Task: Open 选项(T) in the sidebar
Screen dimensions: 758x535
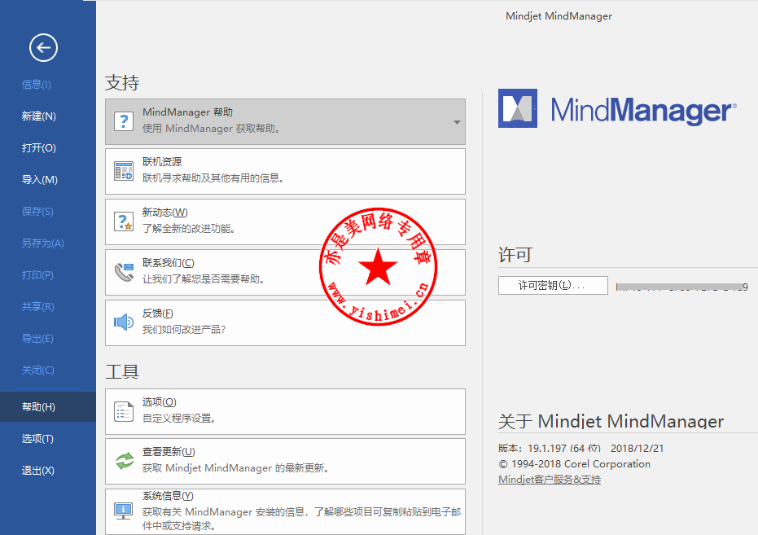Action: point(37,439)
